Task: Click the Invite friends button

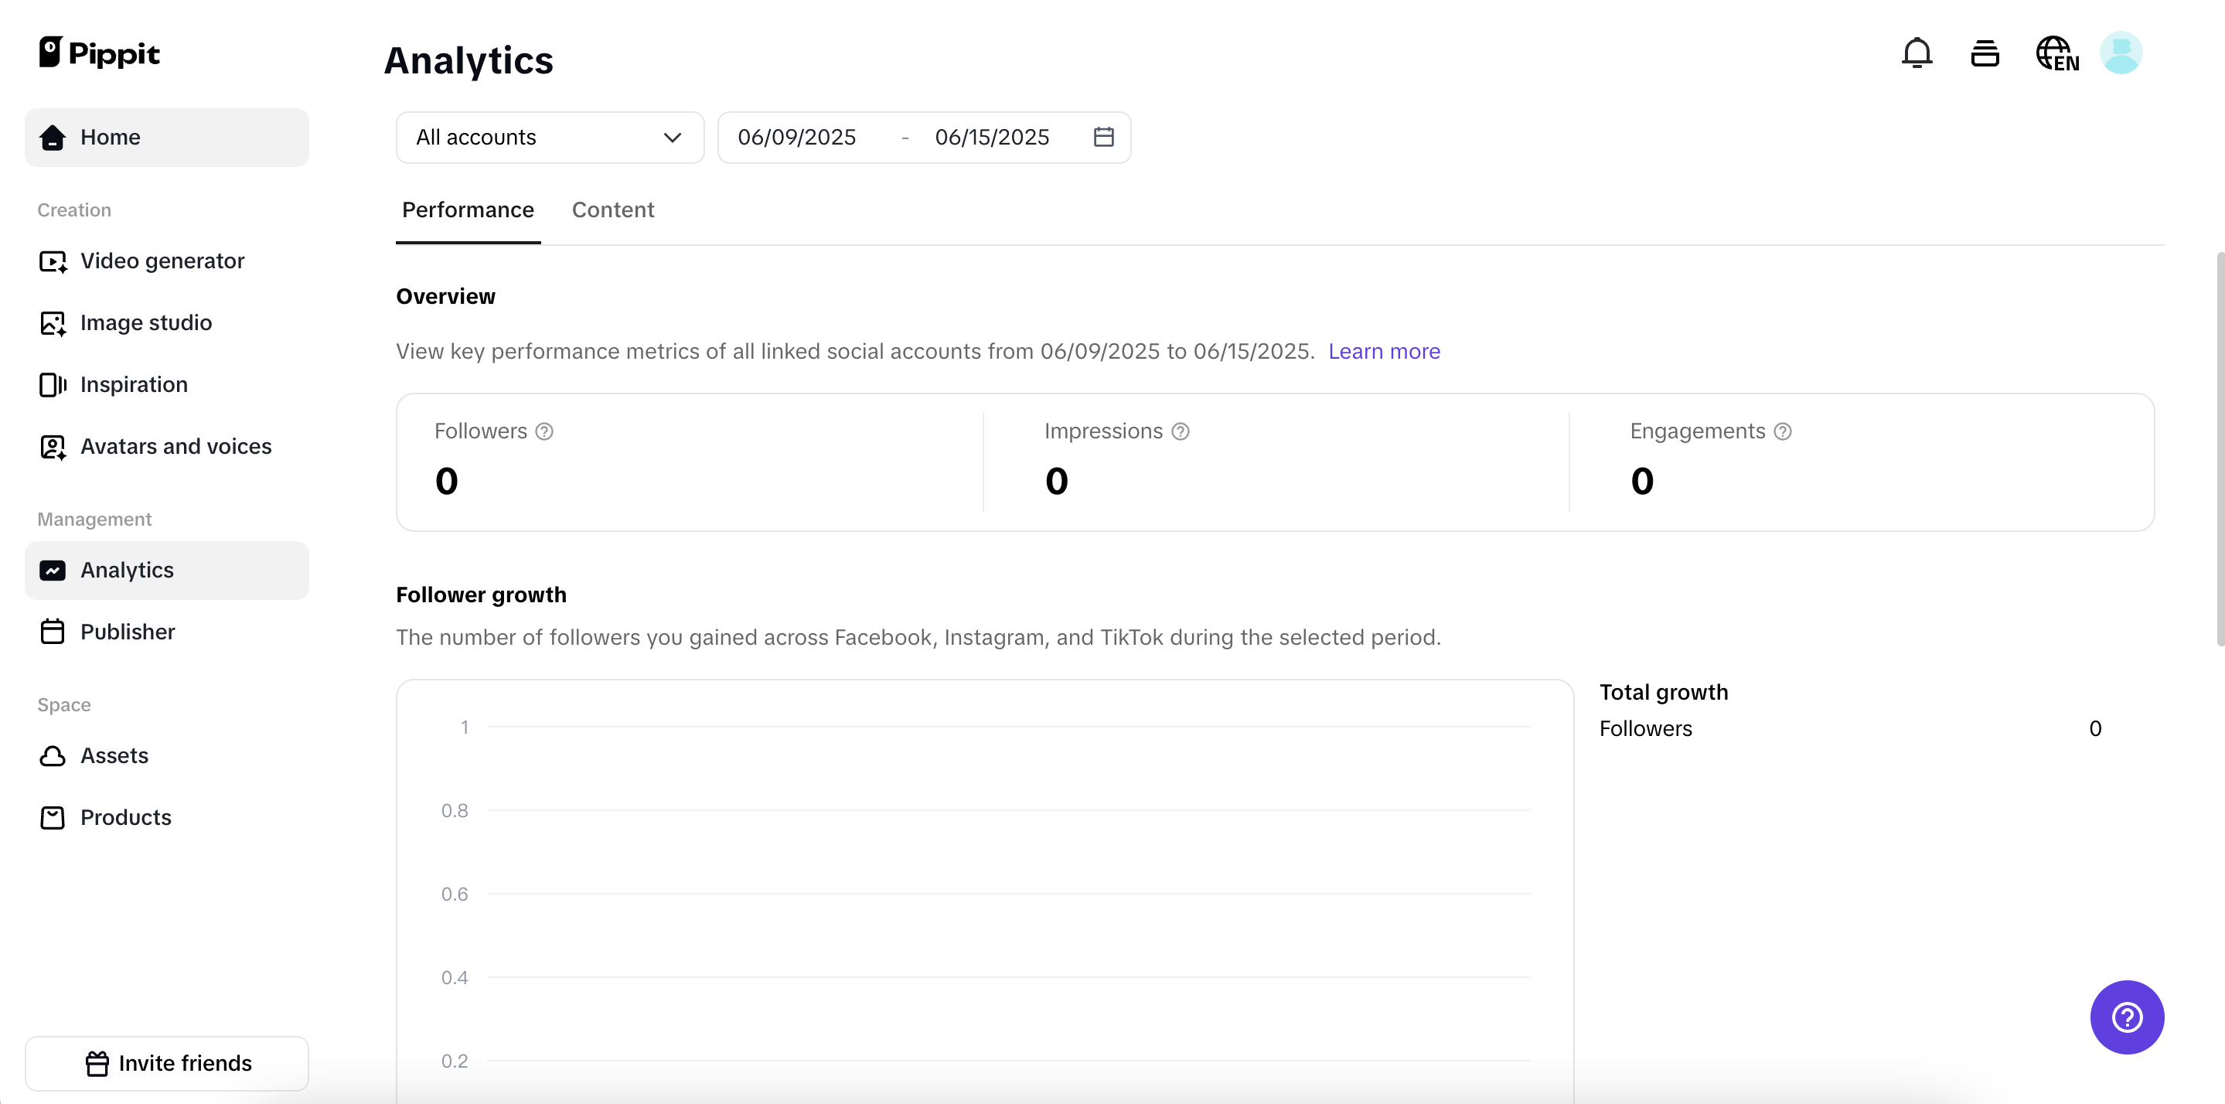Action: (167, 1062)
